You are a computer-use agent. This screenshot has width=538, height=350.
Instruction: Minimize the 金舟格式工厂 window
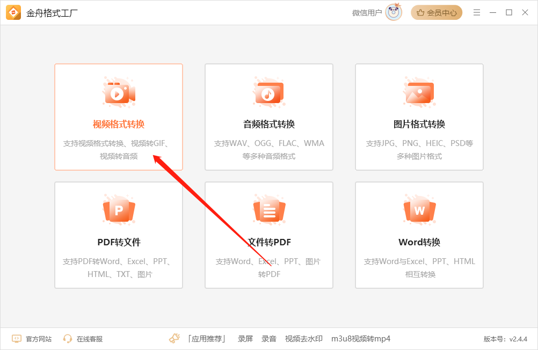(x=493, y=13)
